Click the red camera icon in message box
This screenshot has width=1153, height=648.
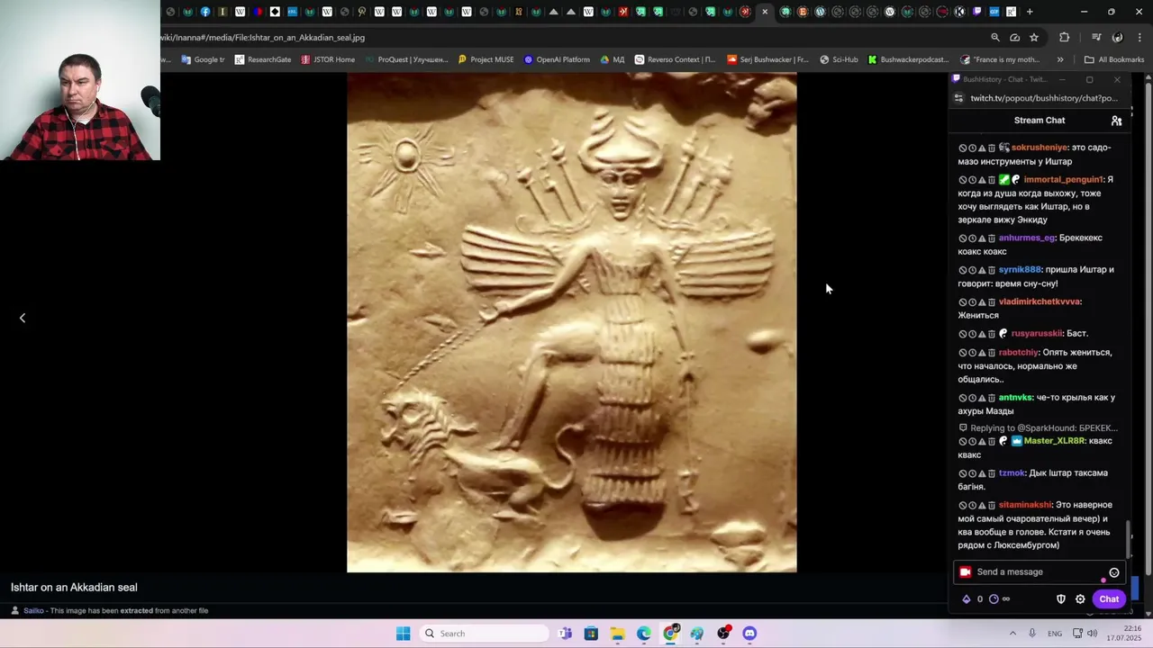[966, 572]
